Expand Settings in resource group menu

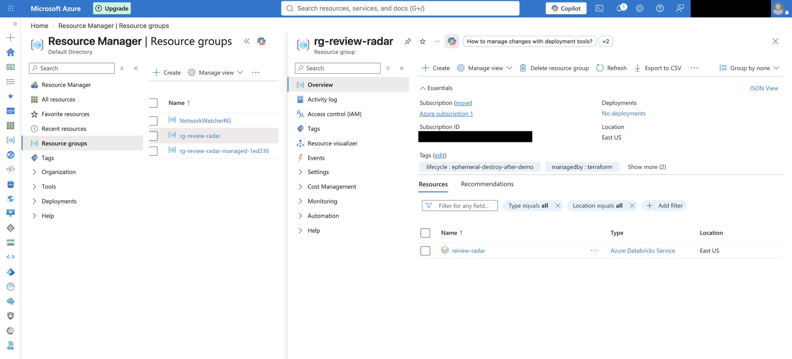coord(300,172)
